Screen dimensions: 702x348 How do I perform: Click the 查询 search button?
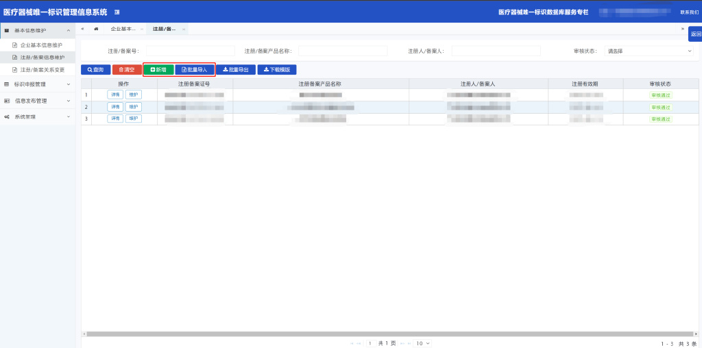click(x=95, y=70)
